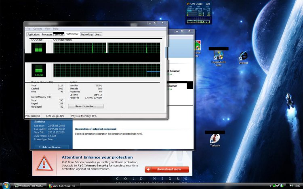Click the Threads value 903
The width and height of the screenshot is (303, 189).
100,88
